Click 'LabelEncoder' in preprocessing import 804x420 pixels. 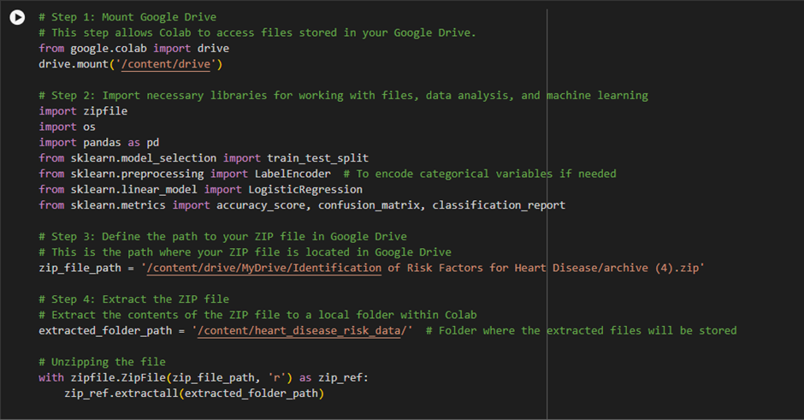click(x=293, y=174)
